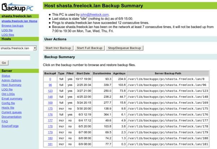
Task: Click the Duration/mins column header
Action: (102, 74)
